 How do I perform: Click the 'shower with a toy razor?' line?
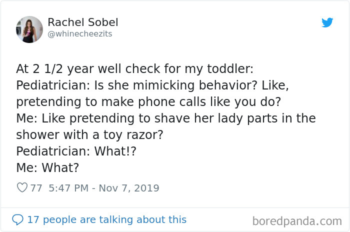89,135
